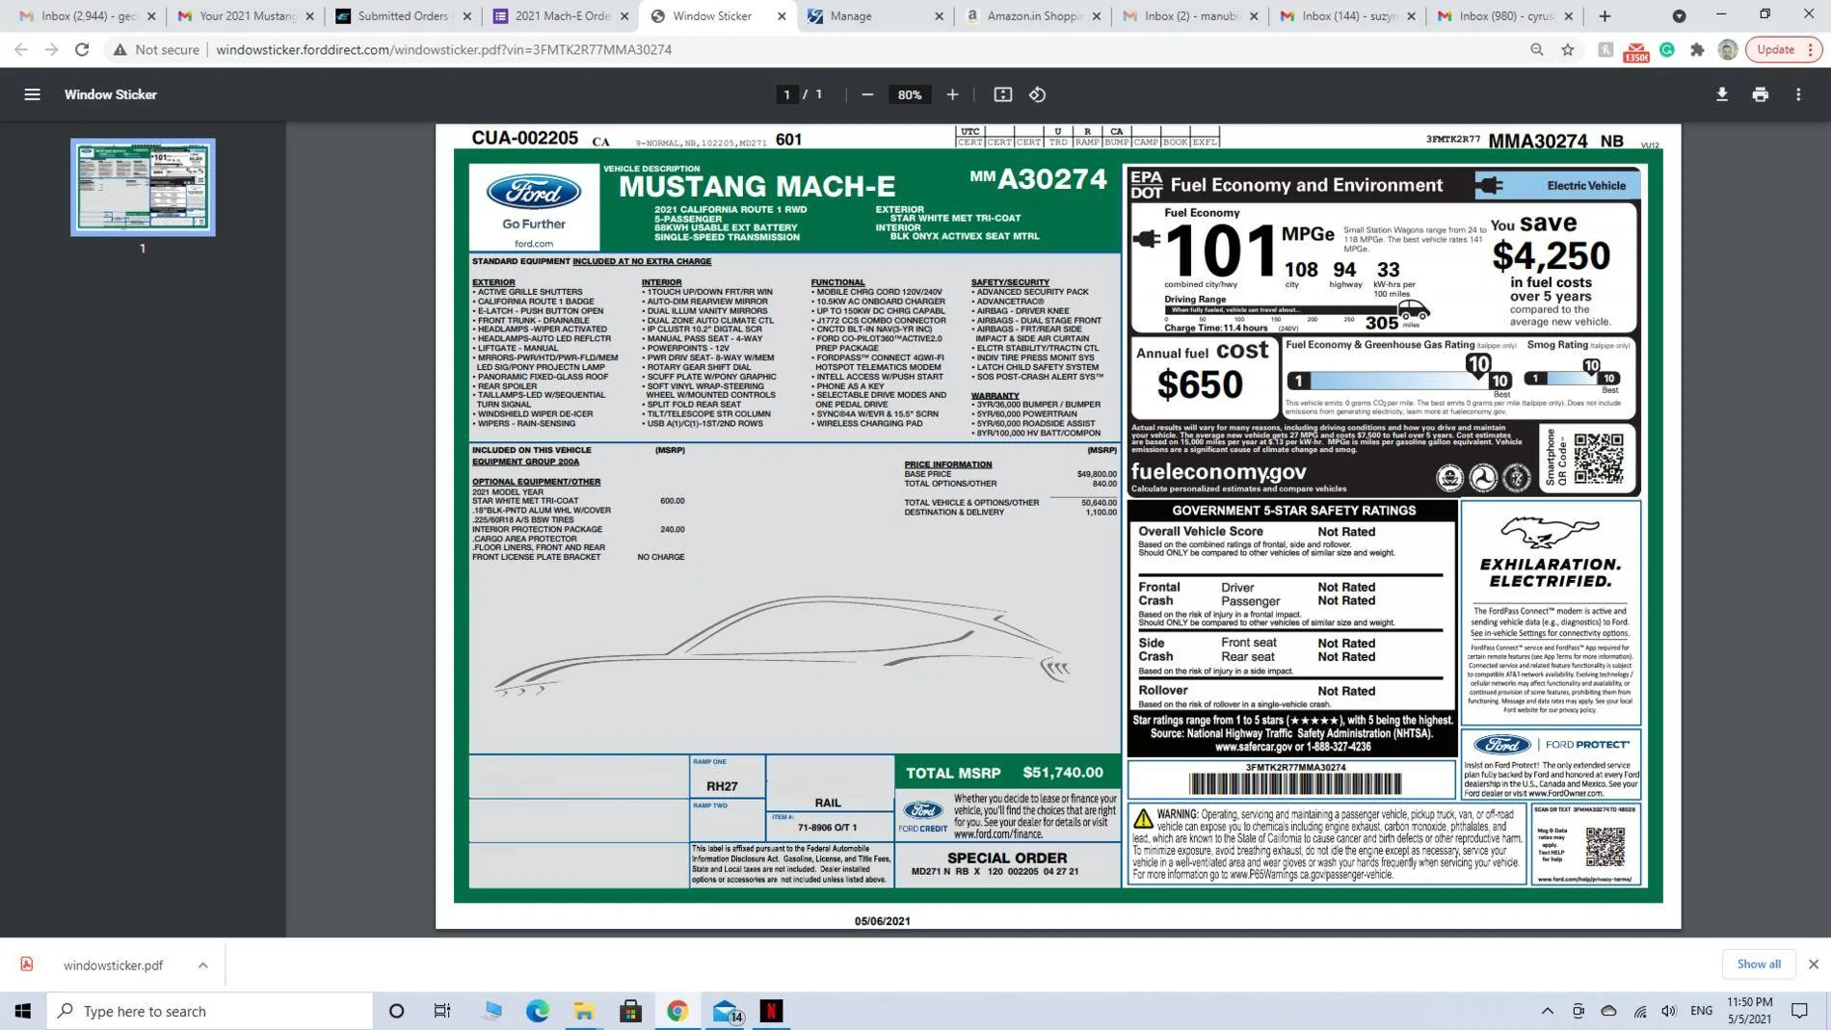
Task: Switch to the Inbox (980) tab
Action: [x=1504, y=15]
